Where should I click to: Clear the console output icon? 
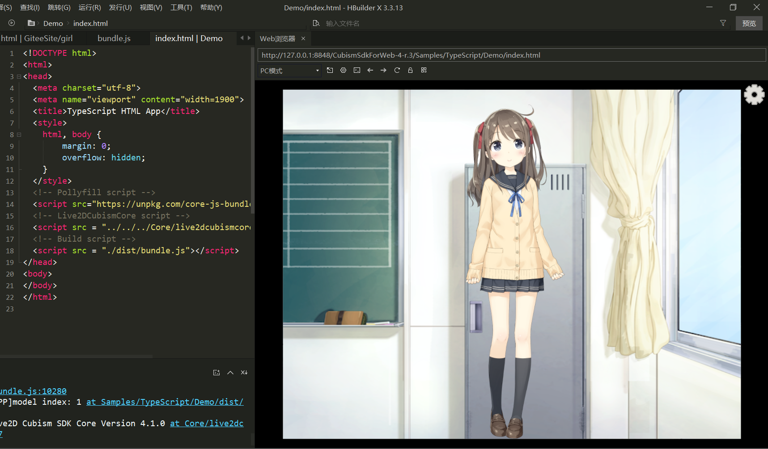244,373
